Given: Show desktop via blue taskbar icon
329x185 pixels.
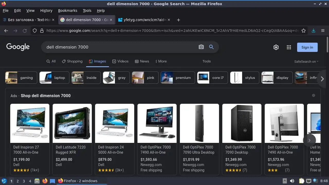Looking at the screenshot, I should pos(52,181).
